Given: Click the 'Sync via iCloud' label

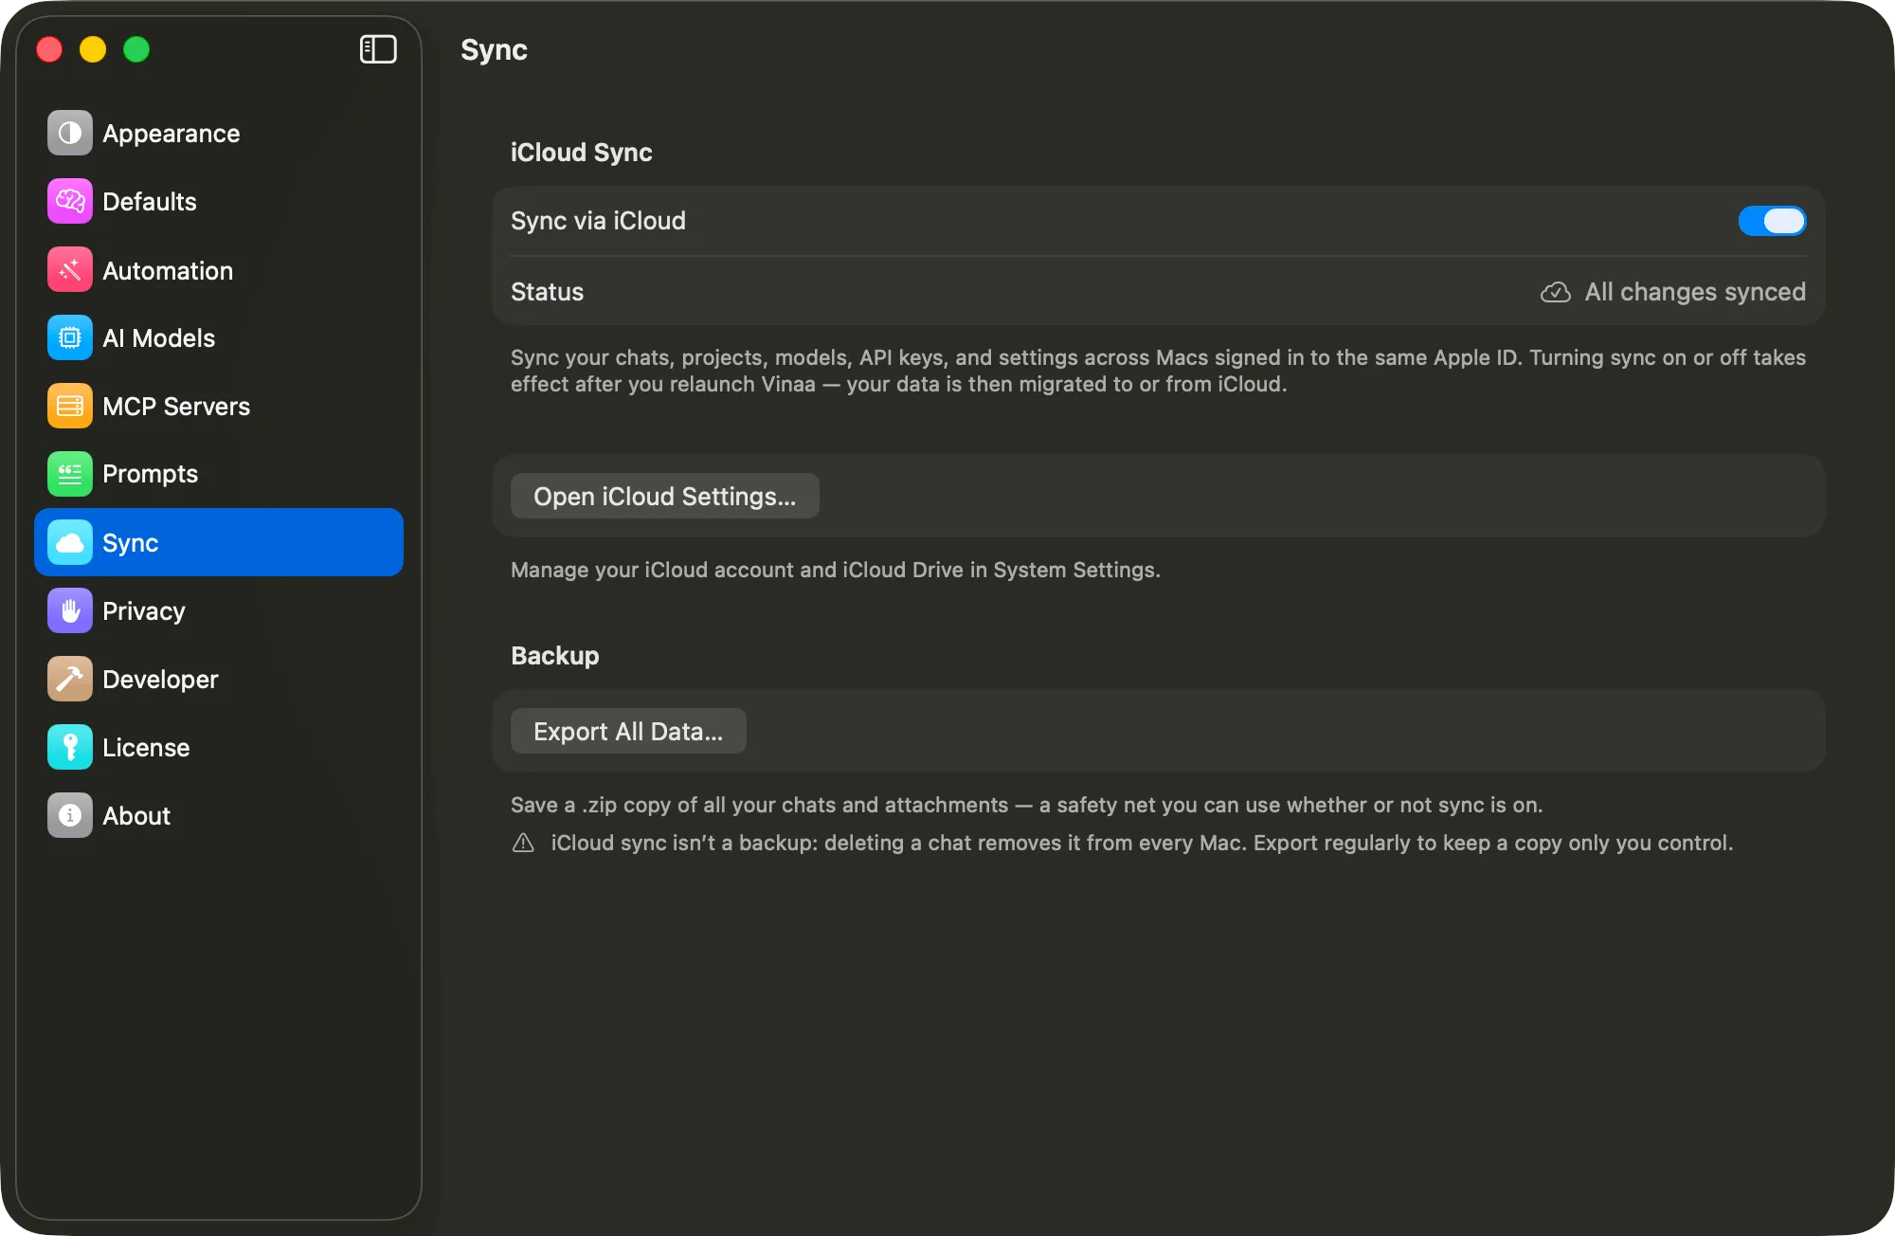Looking at the screenshot, I should tap(598, 221).
